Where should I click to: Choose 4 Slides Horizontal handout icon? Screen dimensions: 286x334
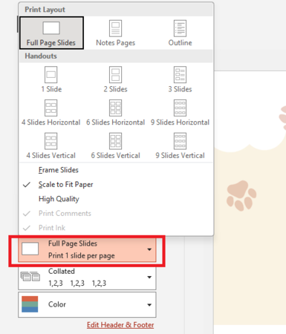[51, 108]
